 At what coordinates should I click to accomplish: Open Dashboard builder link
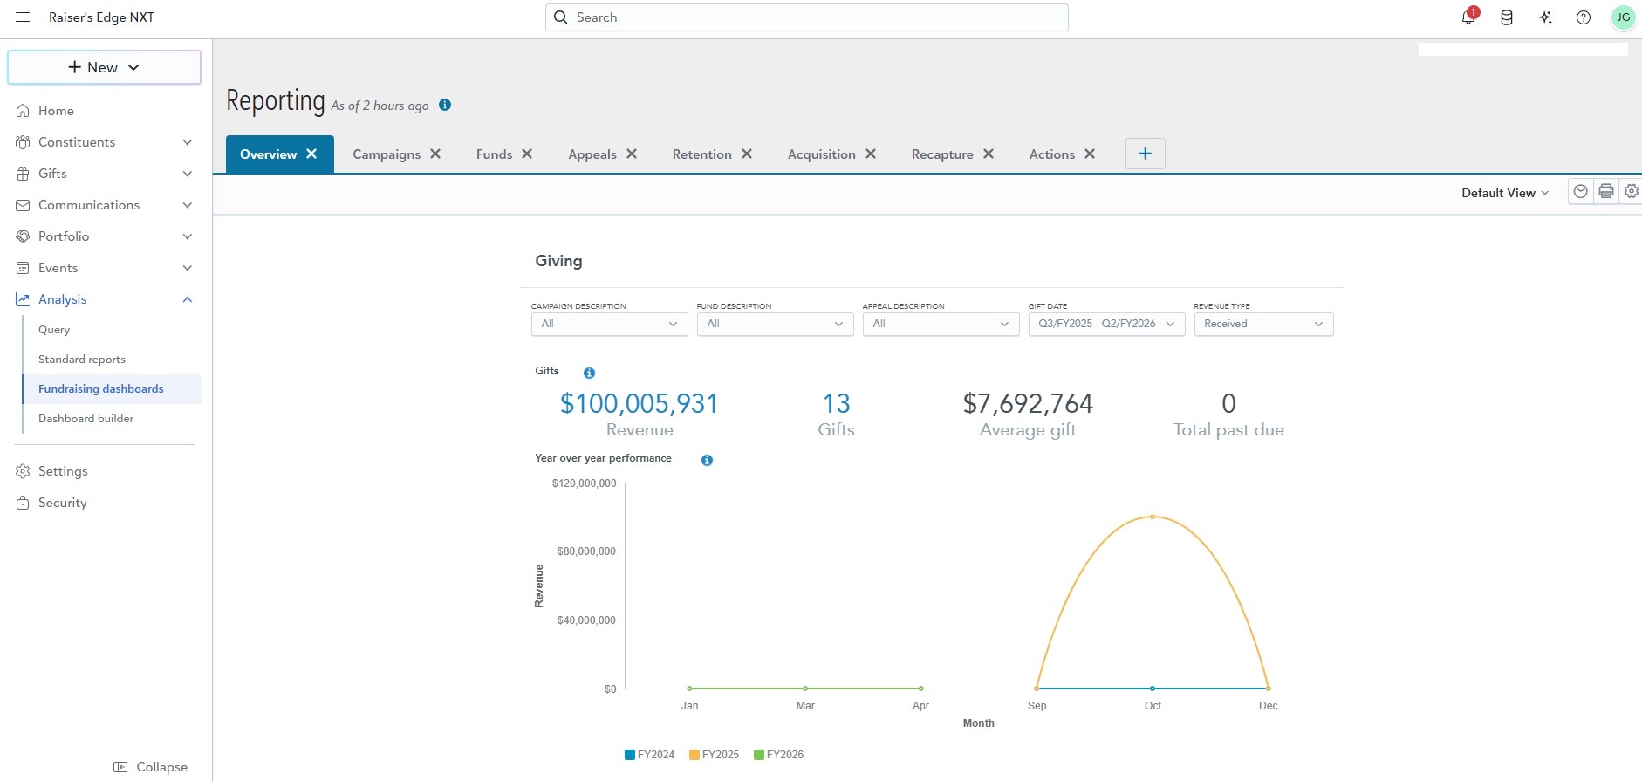click(x=86, y=419)
